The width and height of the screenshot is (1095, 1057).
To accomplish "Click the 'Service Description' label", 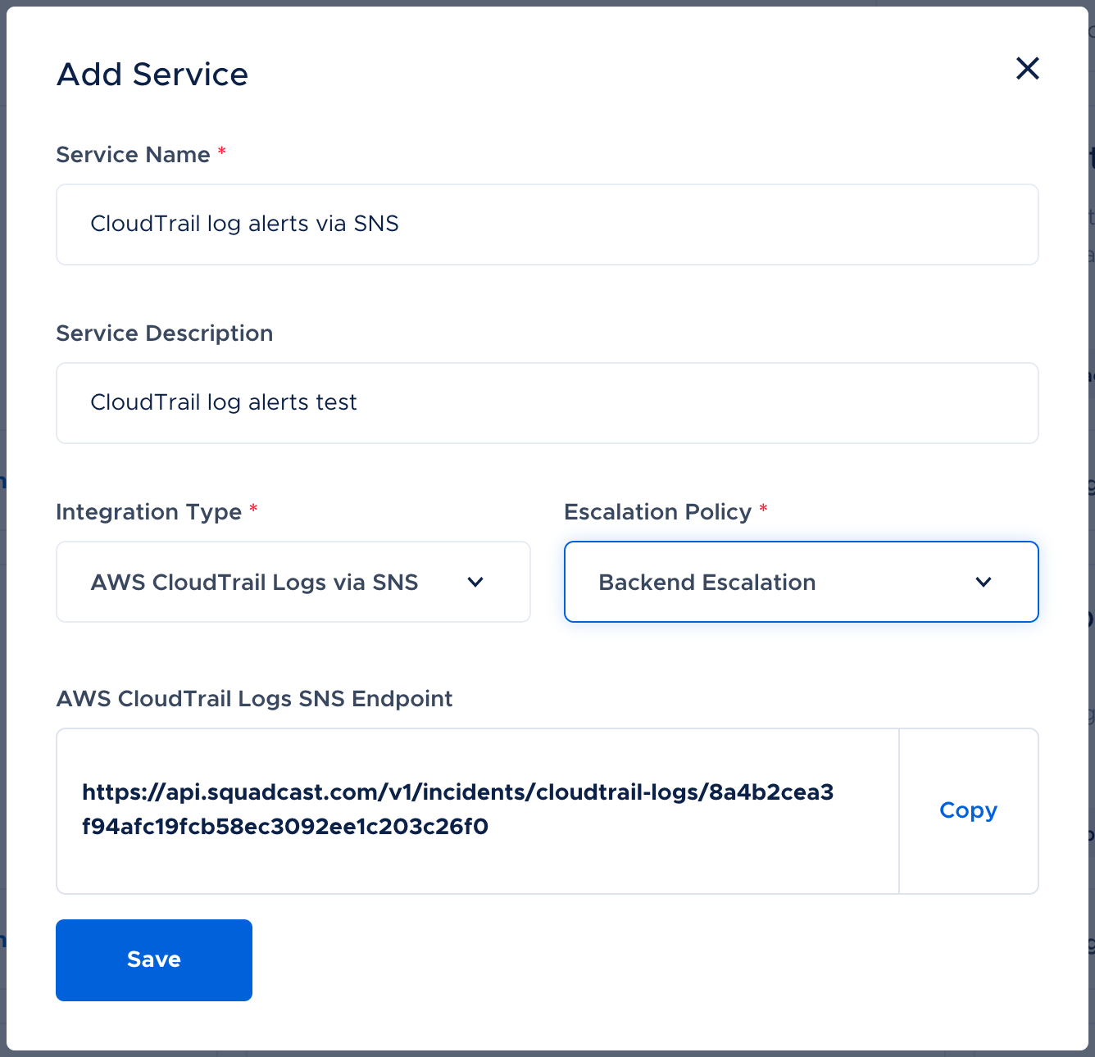I will click(x=165, y=333).
